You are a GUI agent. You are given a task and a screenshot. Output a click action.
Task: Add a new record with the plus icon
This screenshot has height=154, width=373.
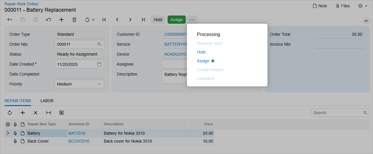[61, 20]
